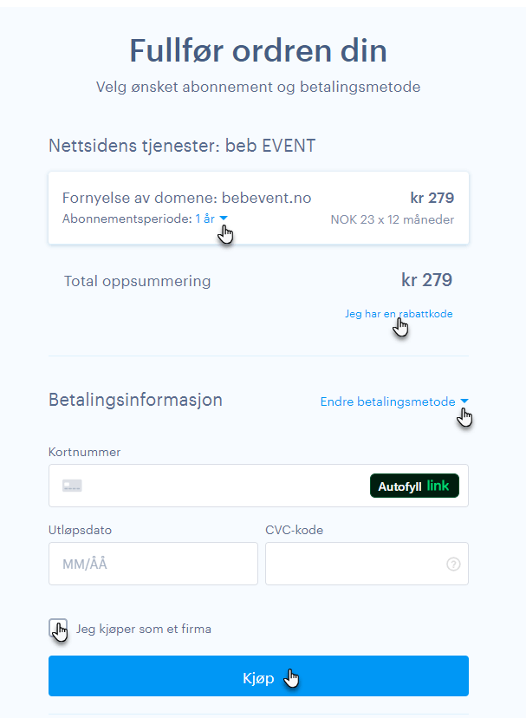This screenshot has width=526, height=718.
Task: Focus the CVC-kode input field
Action: pos(367,564)
